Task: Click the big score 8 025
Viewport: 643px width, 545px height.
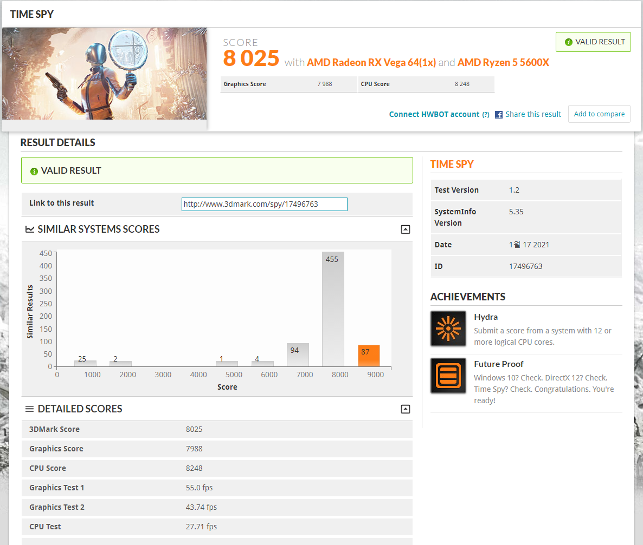Action: [x=251, y=58]
